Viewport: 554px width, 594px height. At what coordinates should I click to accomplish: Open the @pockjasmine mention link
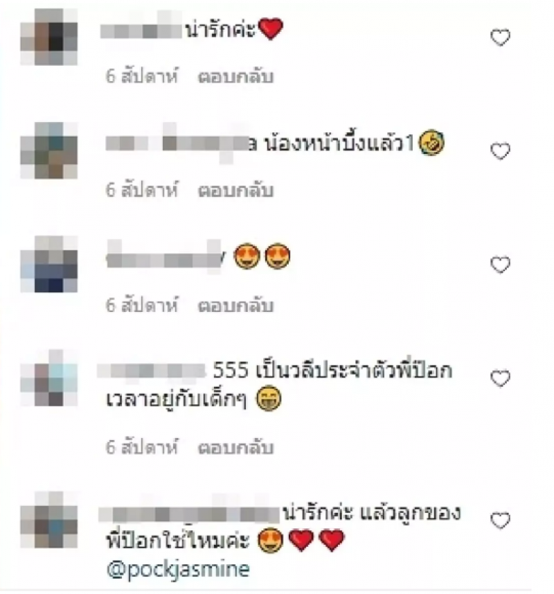178,570
